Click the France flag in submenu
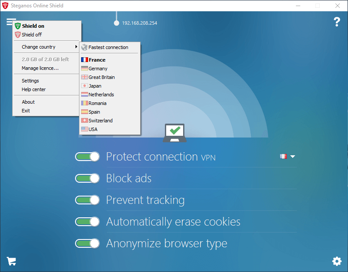This screenshot has width=348, height=272. click(x=85, y=60)
